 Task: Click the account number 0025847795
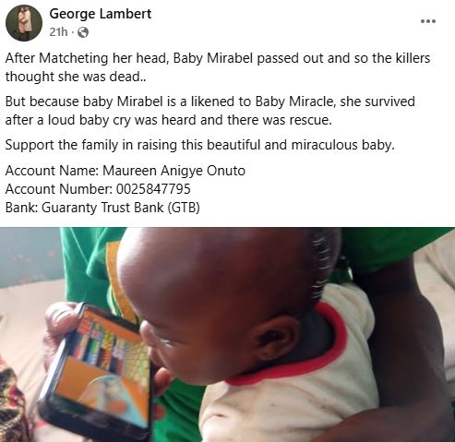[x=153, y=189]
